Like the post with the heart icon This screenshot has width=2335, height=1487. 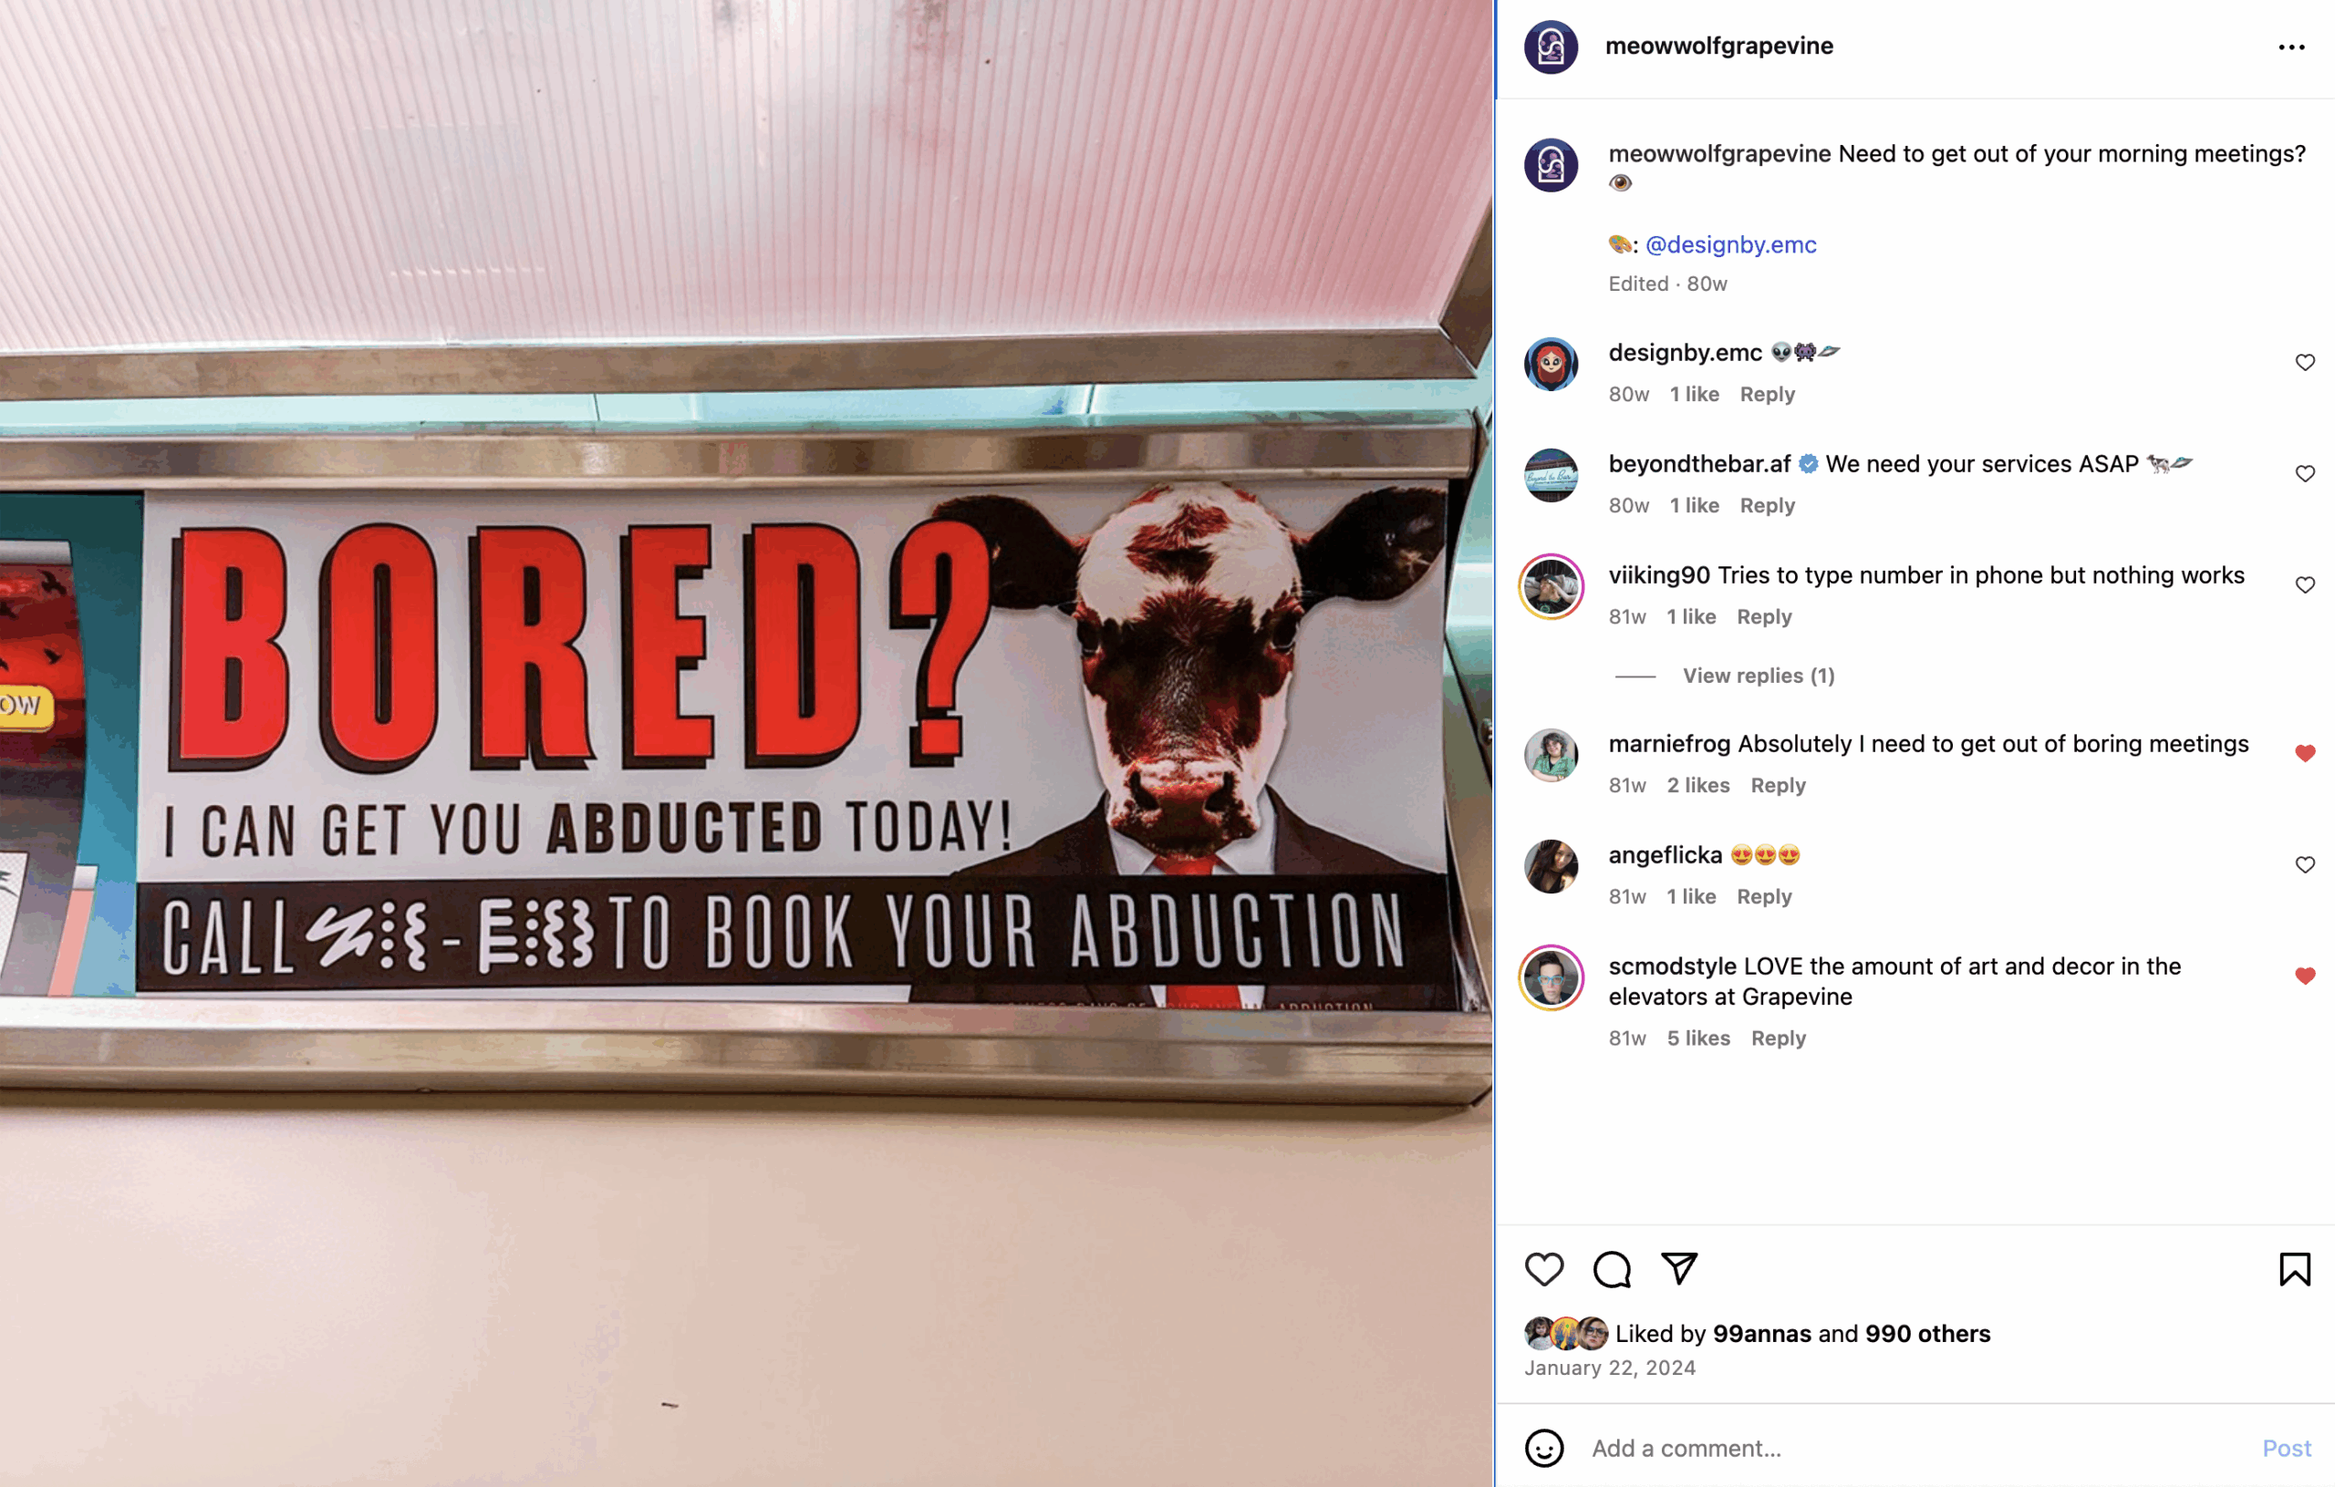coord(1543,1269)
